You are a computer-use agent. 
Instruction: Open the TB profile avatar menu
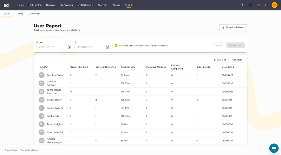[x=274, y=5]
